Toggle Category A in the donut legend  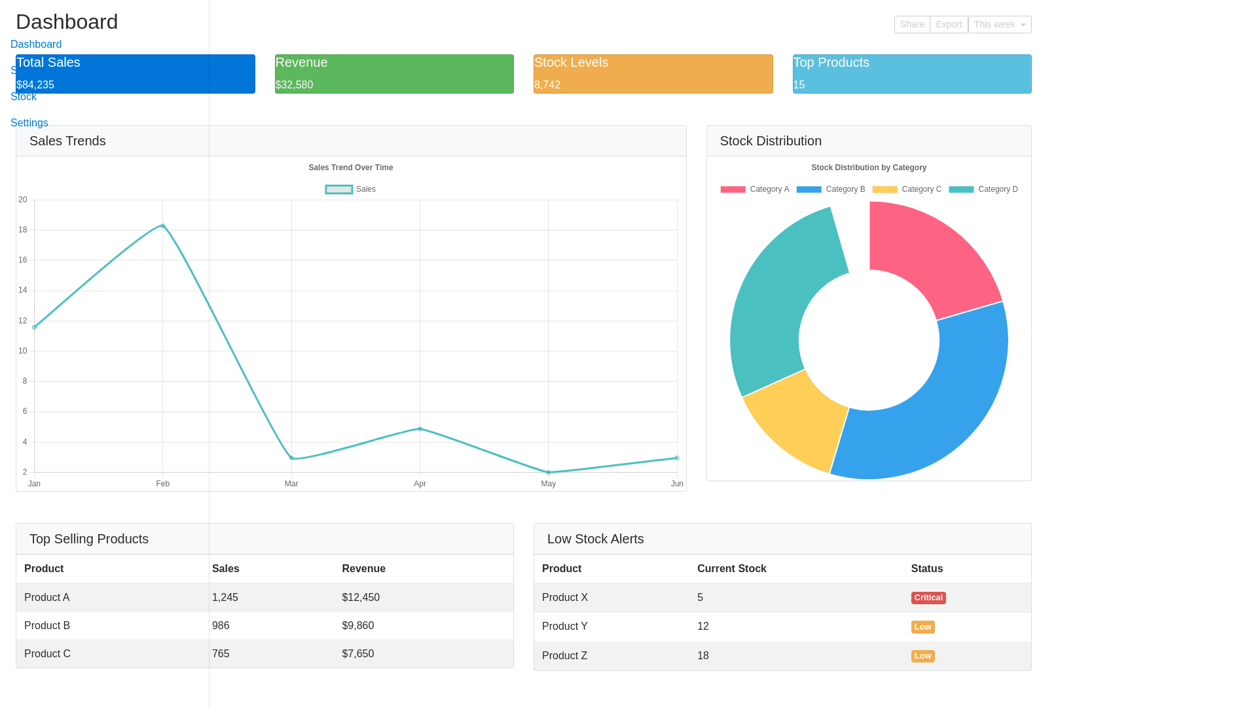[755, 189]
